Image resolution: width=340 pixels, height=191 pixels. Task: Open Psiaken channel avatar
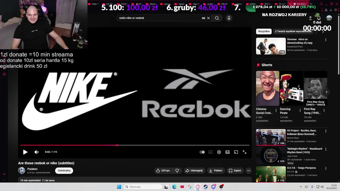22,171
